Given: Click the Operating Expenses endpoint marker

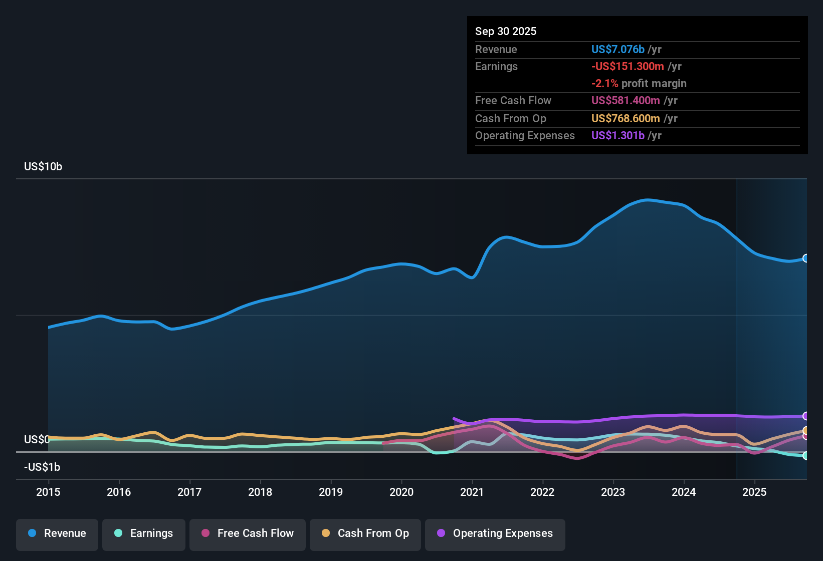Looking at the screenshot, I should (x=806, y=416).
